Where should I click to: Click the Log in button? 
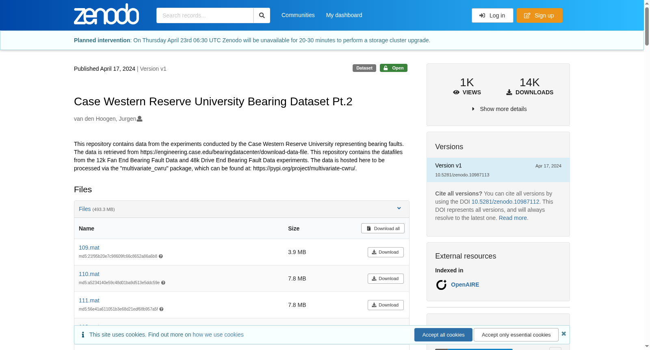(x=492, y=15)
